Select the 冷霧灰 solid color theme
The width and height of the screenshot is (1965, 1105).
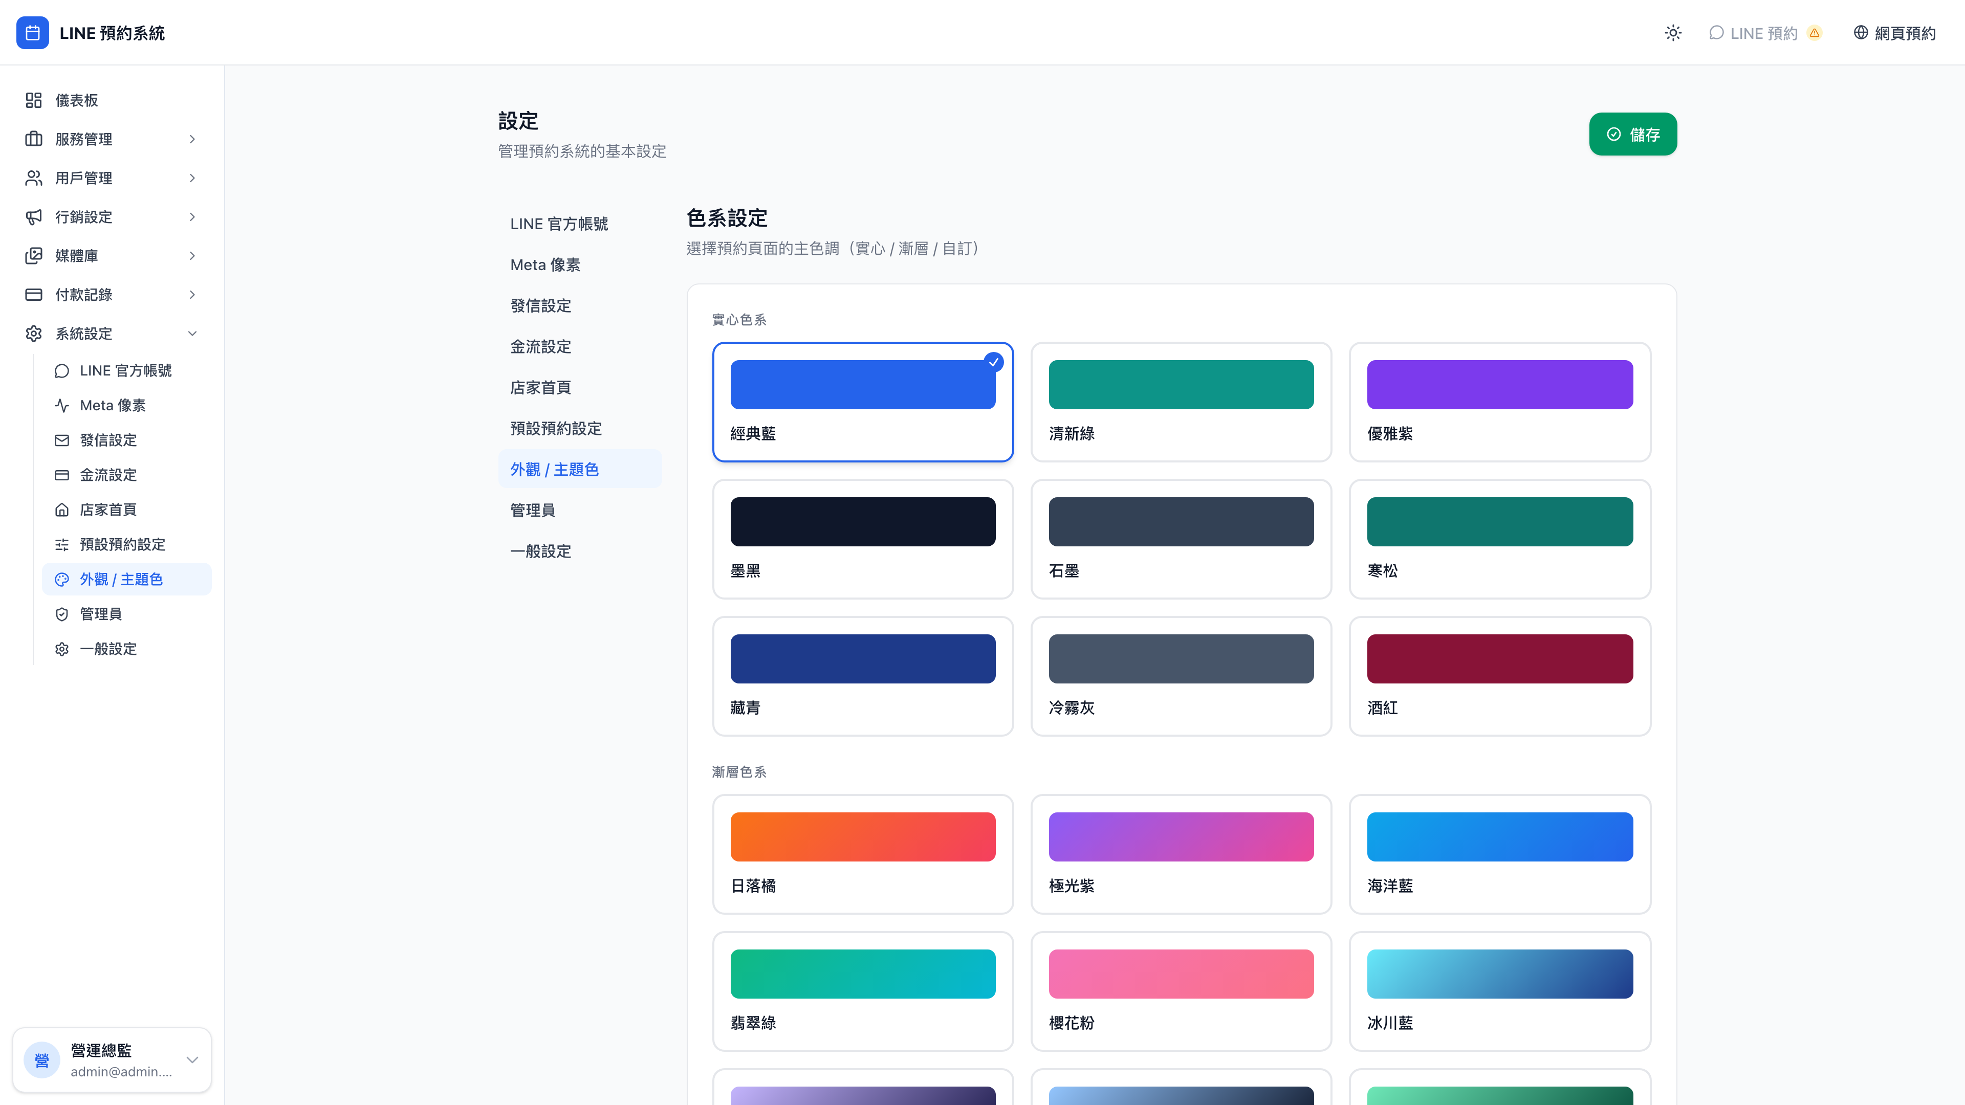[x=1181, y=676]
